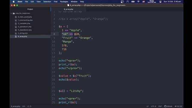Viewport: 192px width, 108px height.
Task: Click on "Mango" array element
Action: [67, 42]
